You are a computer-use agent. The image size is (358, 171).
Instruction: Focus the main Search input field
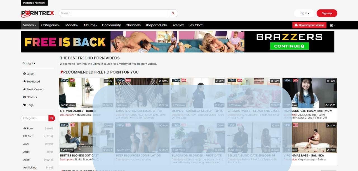tap(113, 13)
